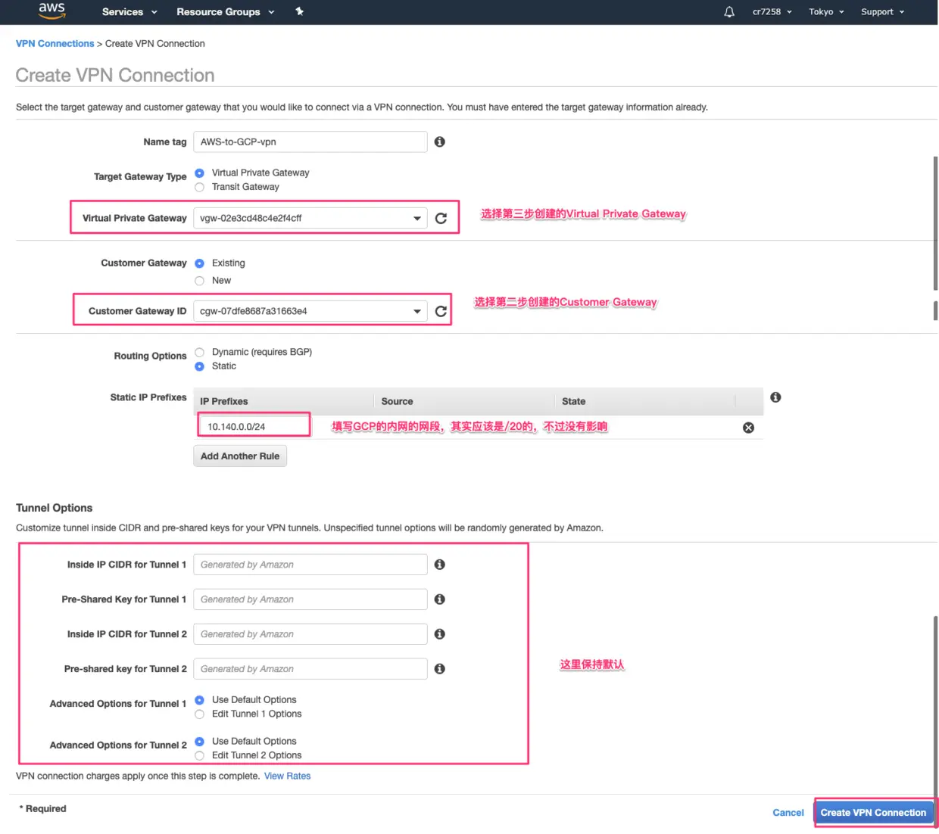Click info icon for Inside IP CIDR Tunnel 2
Screen dimensions: 939x834
point(440,634)
